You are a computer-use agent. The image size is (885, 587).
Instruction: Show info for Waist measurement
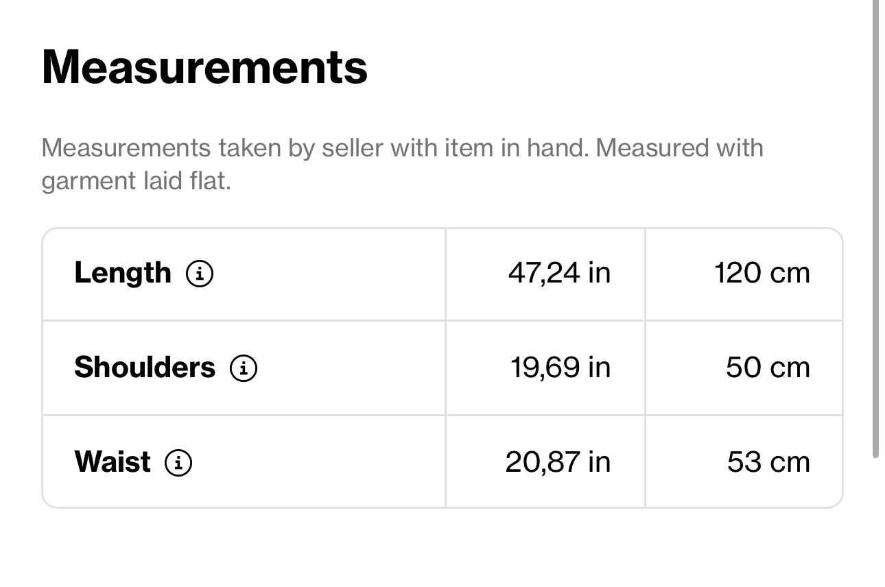[x=178, y=462]
